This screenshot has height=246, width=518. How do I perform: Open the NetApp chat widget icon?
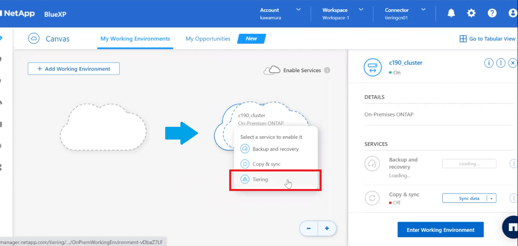511,227
